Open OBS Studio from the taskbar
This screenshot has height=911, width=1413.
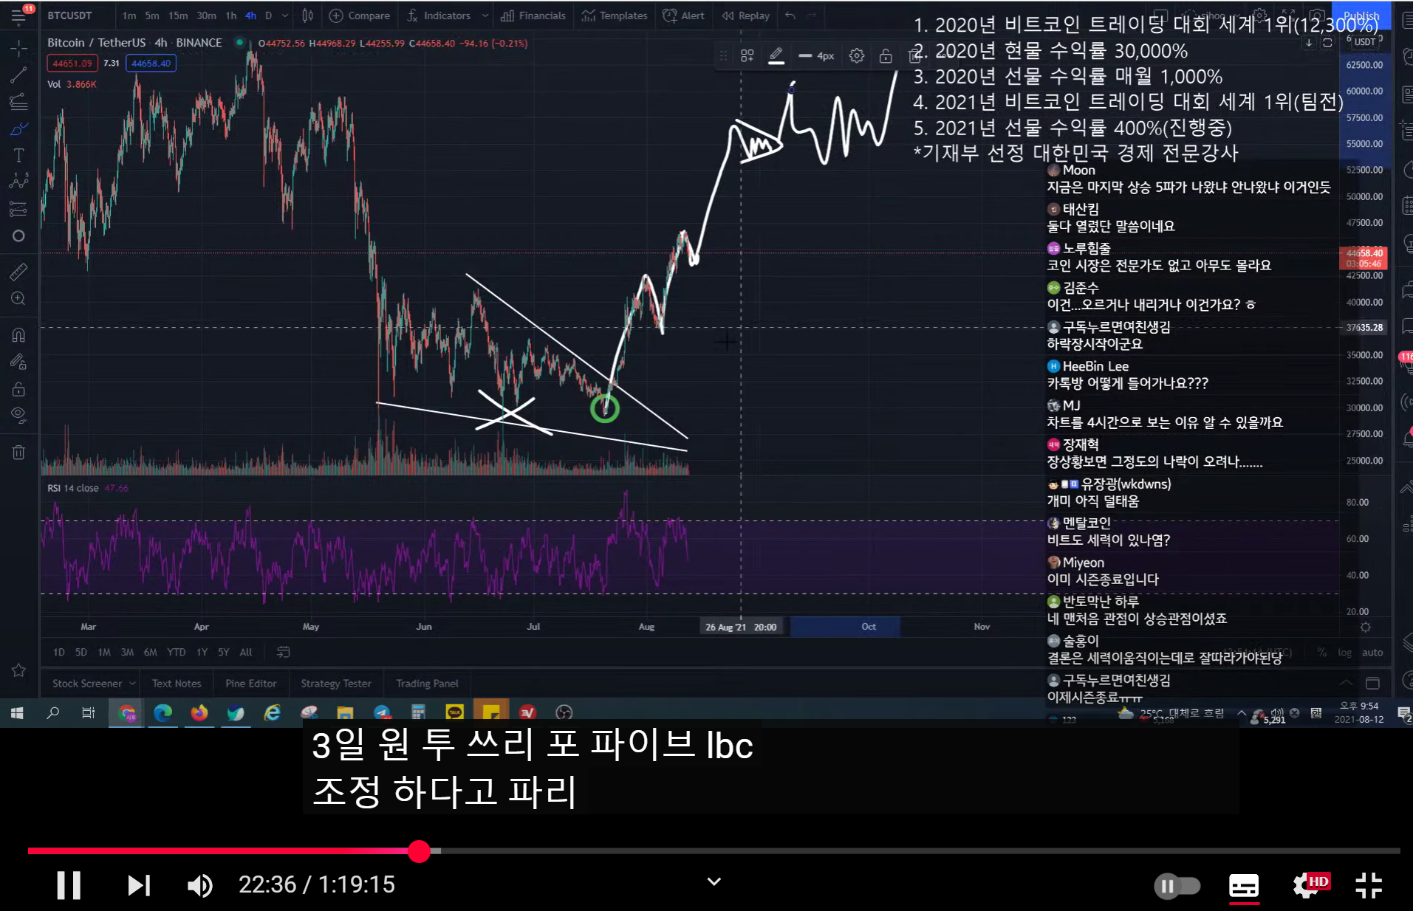pyautogui.click(x=564, y=712)
